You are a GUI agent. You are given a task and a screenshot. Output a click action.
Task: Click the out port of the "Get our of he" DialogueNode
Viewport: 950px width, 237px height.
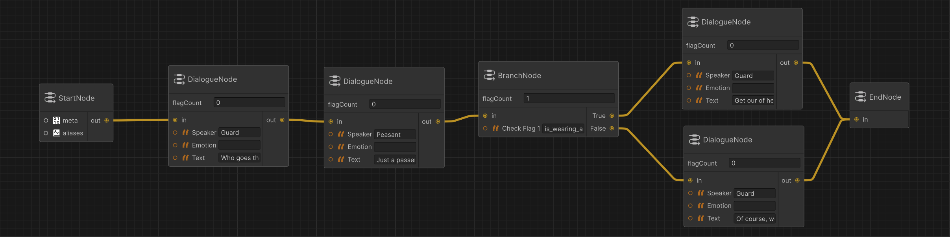[796, 63]
